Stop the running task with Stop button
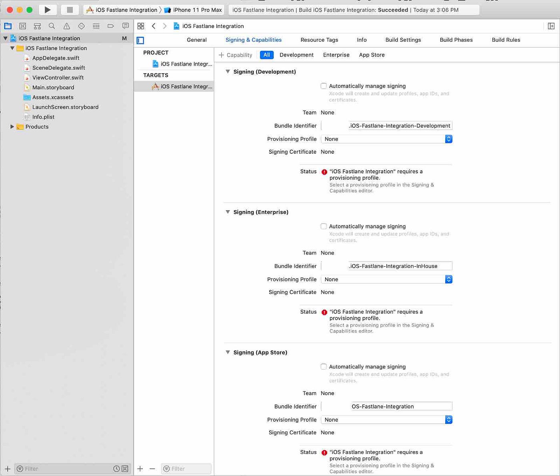The height and width of the screenshot is (476, 560). (70, 10)
